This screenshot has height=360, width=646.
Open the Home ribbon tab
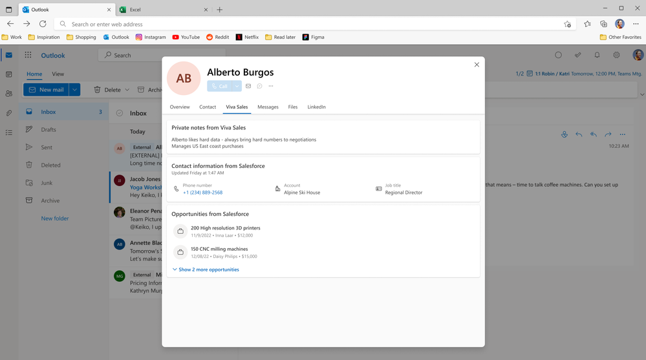pos(35,74)
